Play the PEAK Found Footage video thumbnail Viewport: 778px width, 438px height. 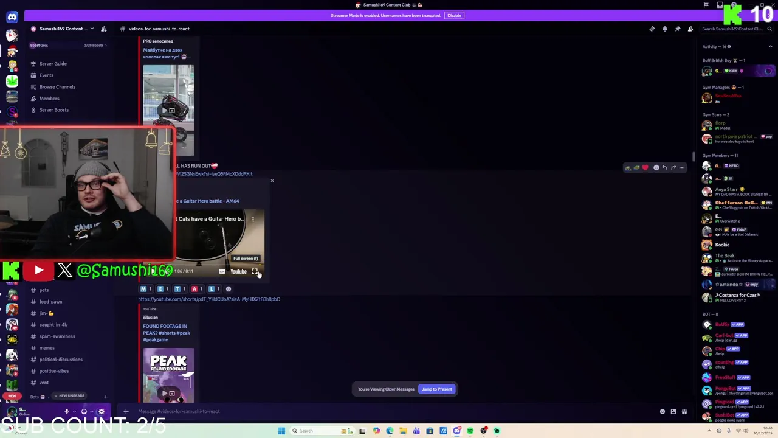[168, 375]
